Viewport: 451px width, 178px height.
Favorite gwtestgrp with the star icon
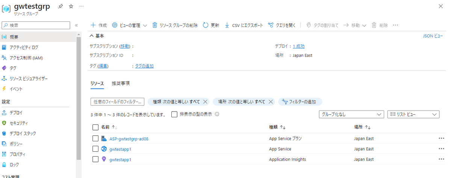pyautogui.click(x=71, y=7)
